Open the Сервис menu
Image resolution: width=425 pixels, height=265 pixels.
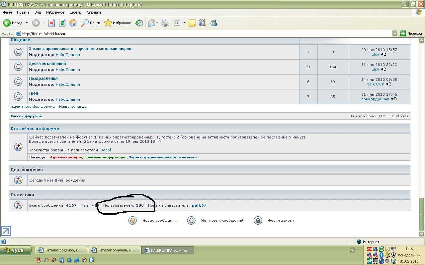(75, 12)
